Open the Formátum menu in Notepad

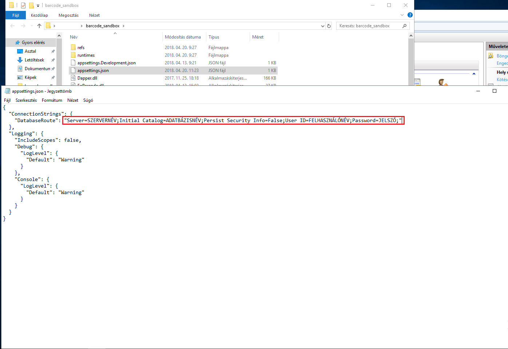coord(52,100)
